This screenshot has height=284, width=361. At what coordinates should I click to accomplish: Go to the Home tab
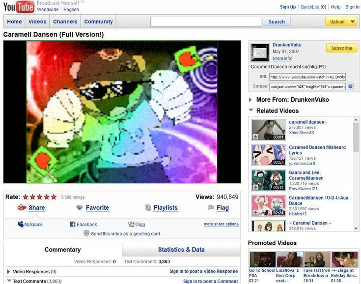pyautogui.click(x=14, y=22)
